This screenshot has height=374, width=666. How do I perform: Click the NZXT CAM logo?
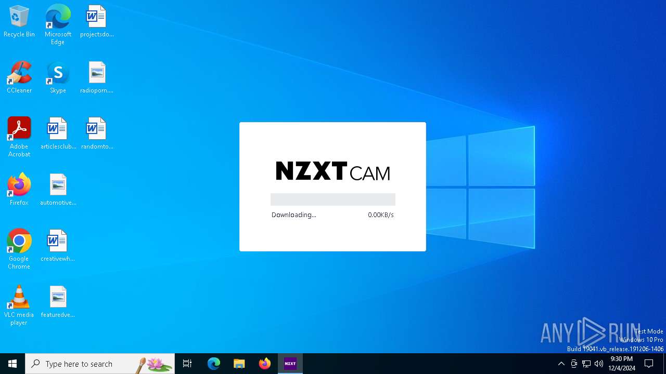pyautogui.click(x=333, y=171)
